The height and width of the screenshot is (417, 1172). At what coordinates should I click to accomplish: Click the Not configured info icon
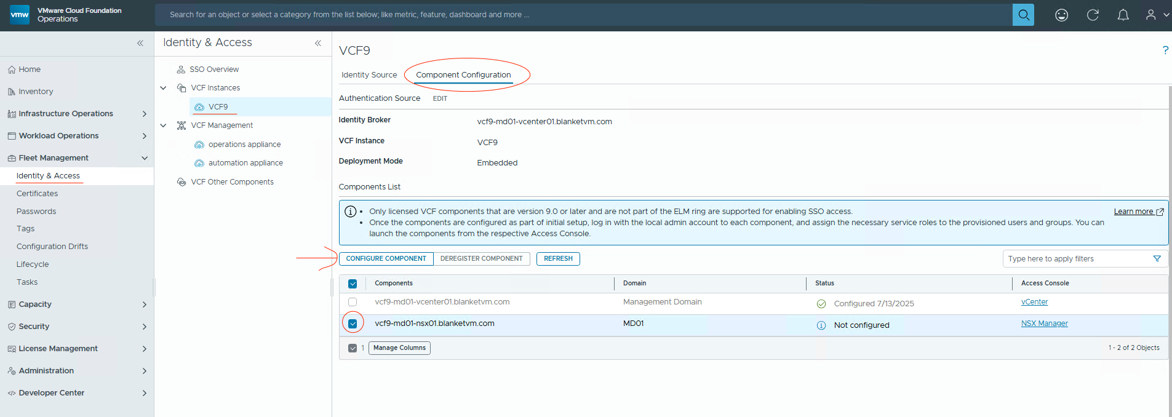[x=821, y=325]
